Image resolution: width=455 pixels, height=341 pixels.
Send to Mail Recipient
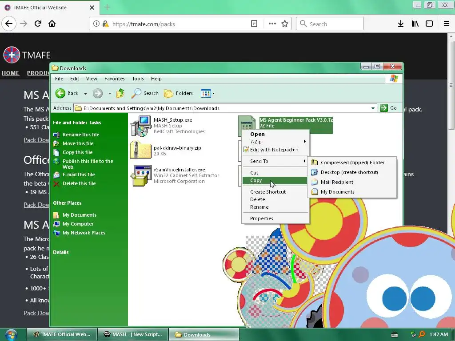tap(352, 182)
